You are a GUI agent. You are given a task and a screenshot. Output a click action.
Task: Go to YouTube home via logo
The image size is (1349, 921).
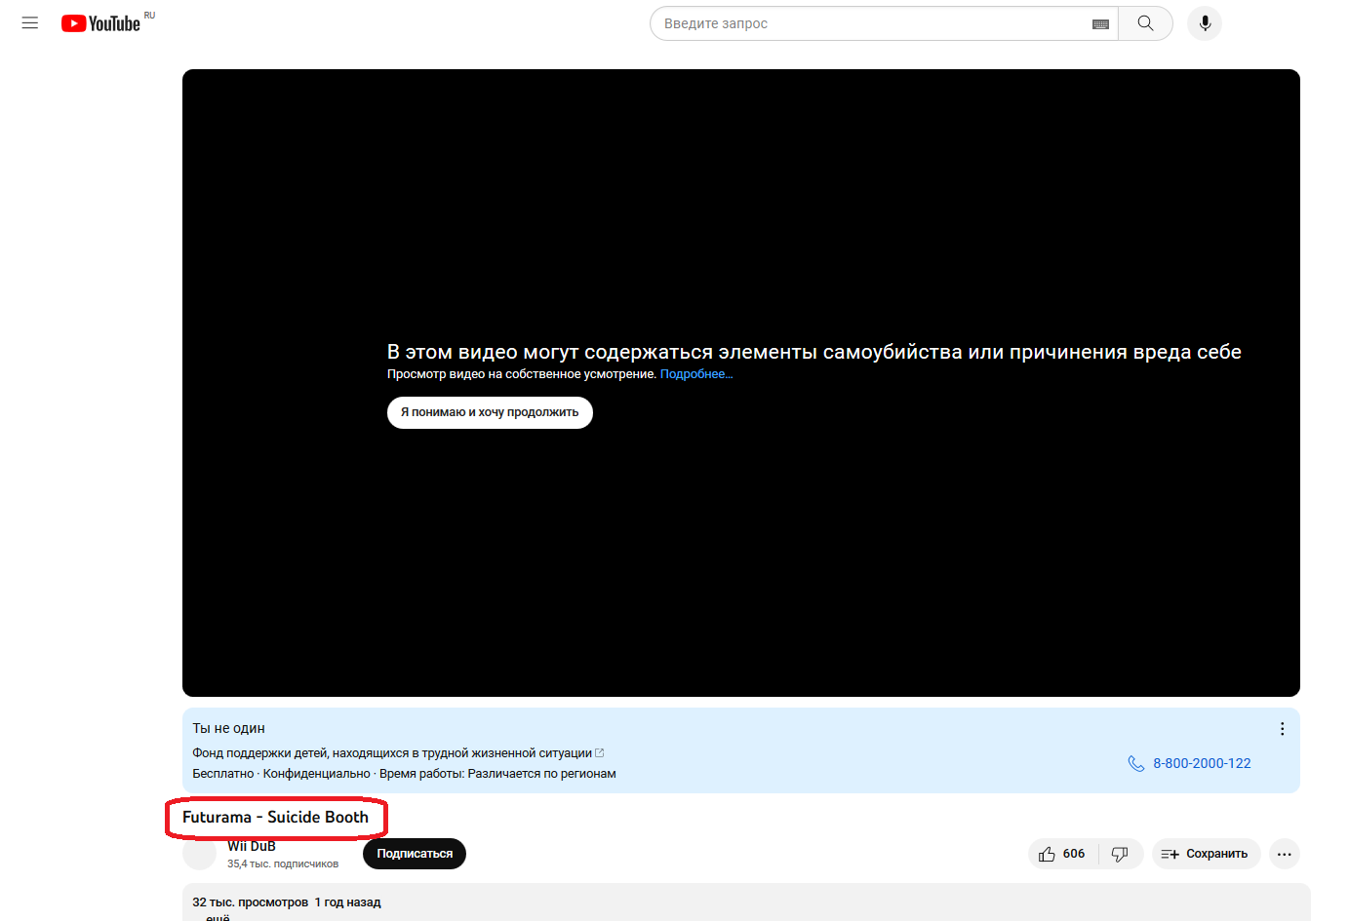(101, 23)
